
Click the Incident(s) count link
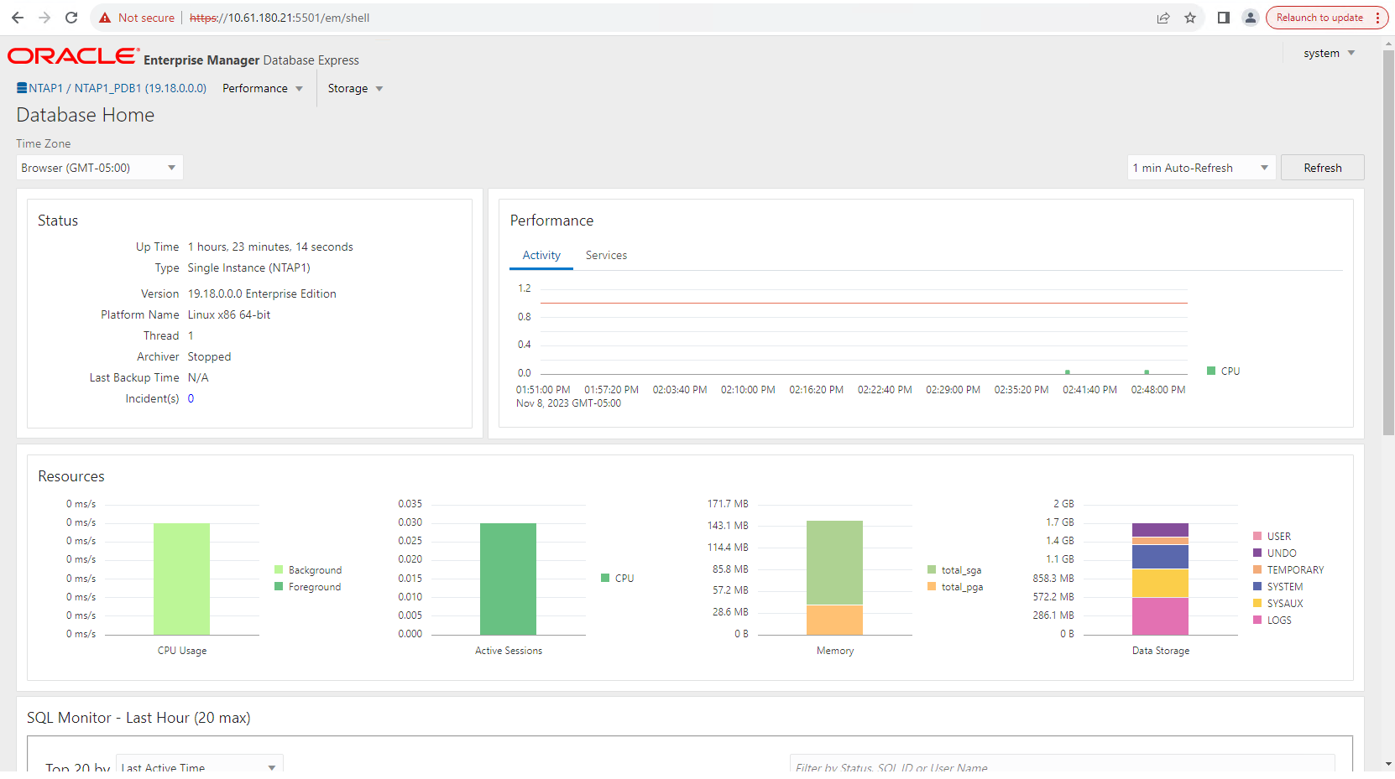click(191, 399)
